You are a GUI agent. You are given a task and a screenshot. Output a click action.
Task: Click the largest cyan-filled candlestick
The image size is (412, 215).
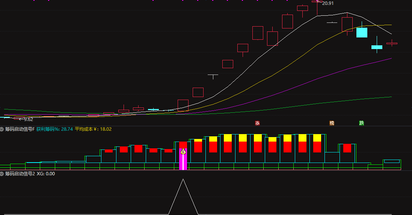362,33
